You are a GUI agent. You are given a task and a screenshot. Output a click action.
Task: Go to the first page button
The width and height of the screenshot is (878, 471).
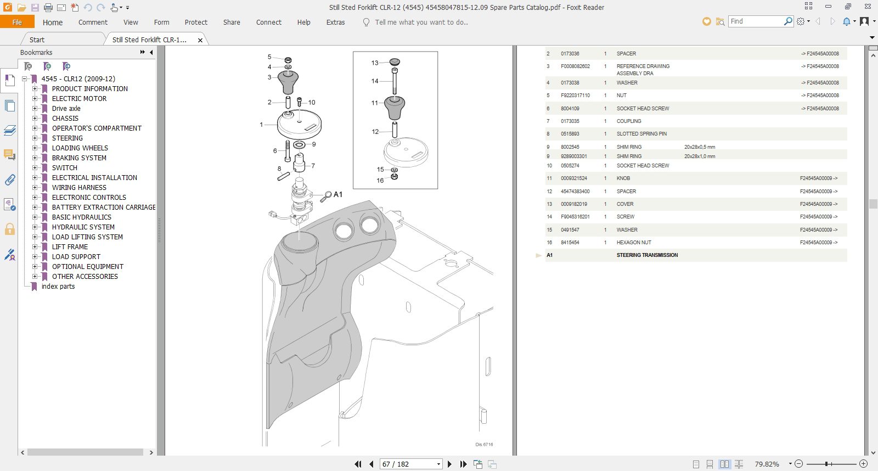[358, 464]
